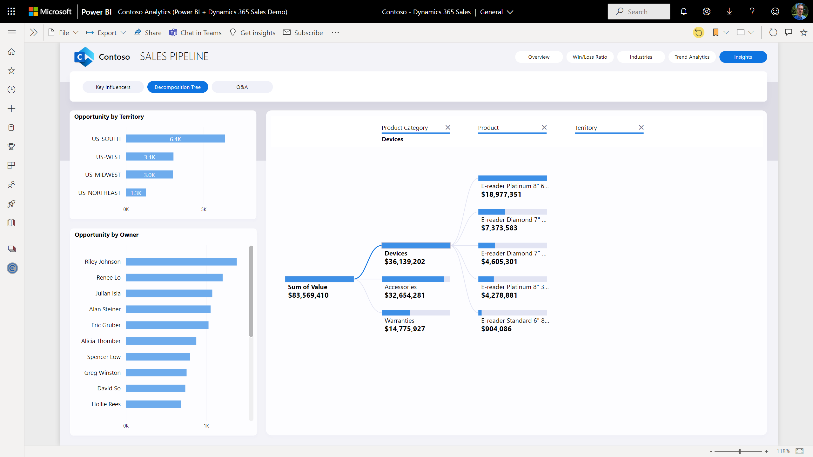Open notifications using the bell icon
813x457 pixels.
683,11
